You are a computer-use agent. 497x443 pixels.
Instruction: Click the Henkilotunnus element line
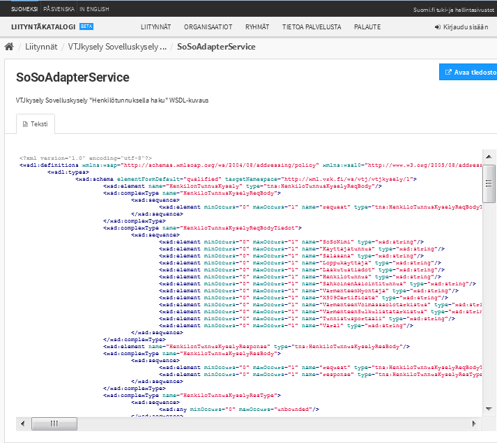click(300, 277)
